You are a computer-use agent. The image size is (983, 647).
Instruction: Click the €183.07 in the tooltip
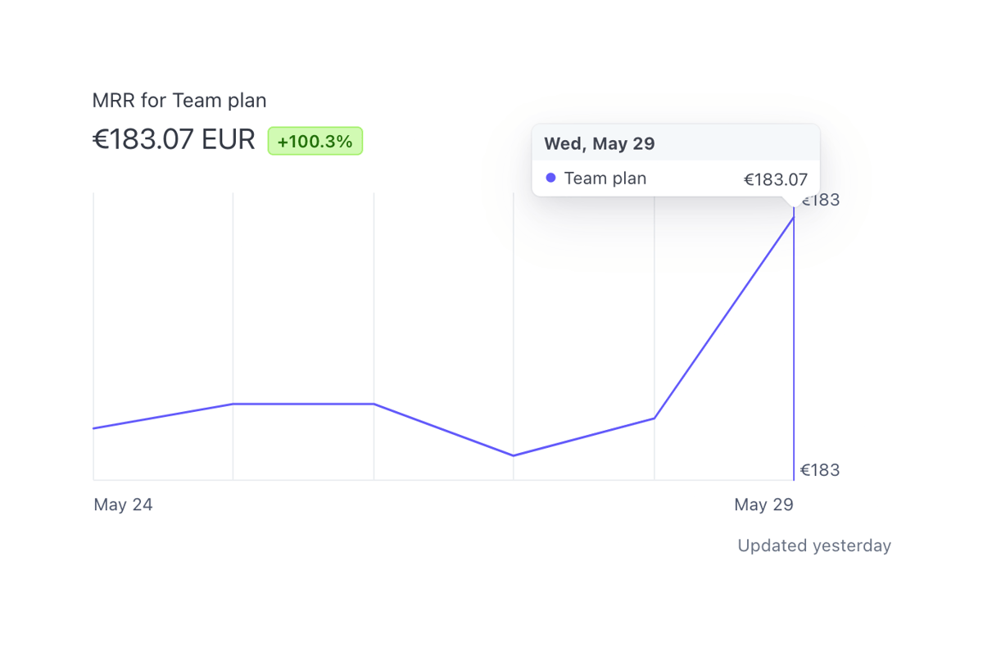775,179
